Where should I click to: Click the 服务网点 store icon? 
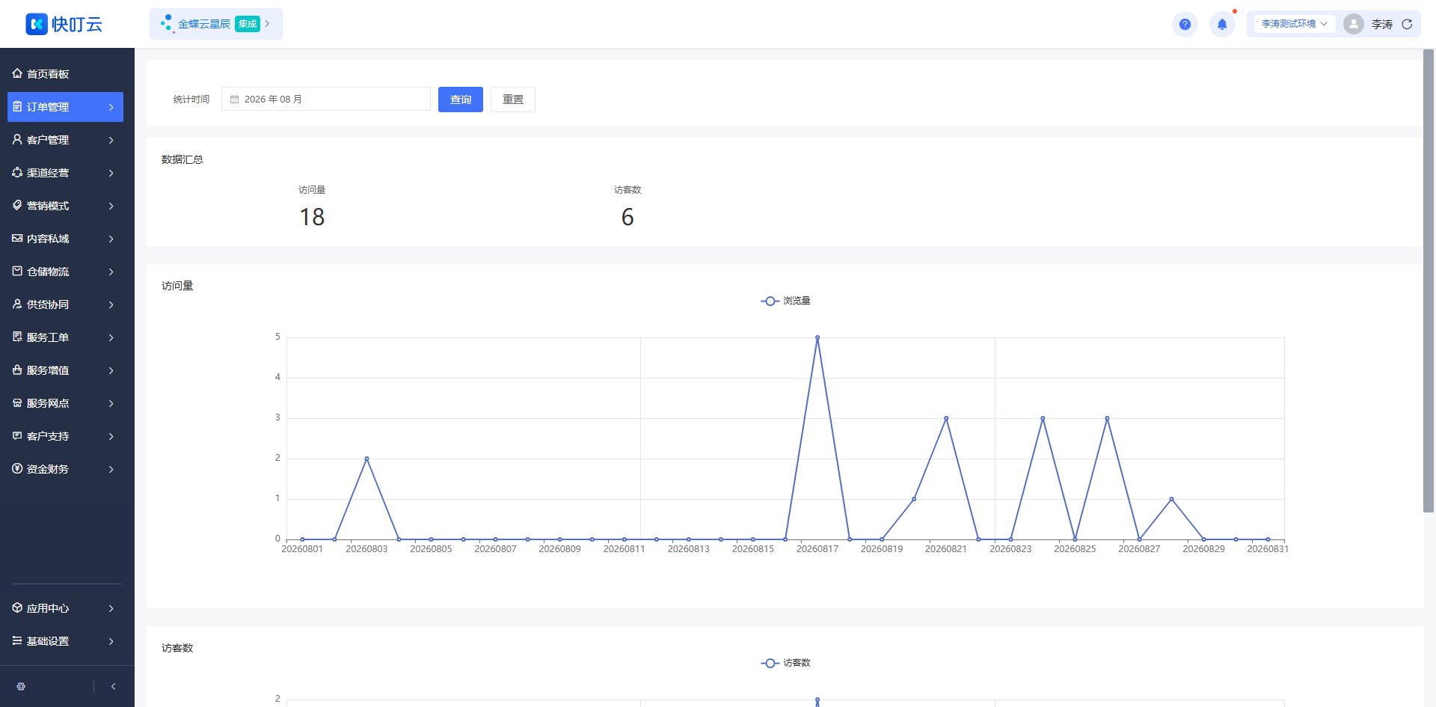pos(17,403)
